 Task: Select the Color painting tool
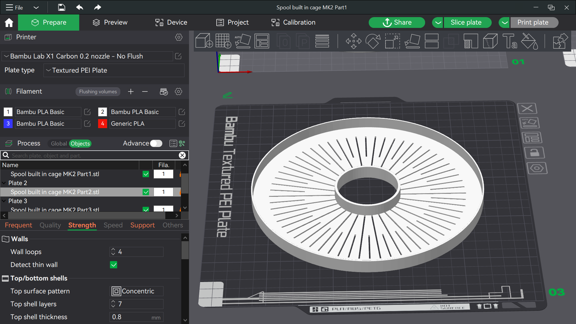(529, 41)
